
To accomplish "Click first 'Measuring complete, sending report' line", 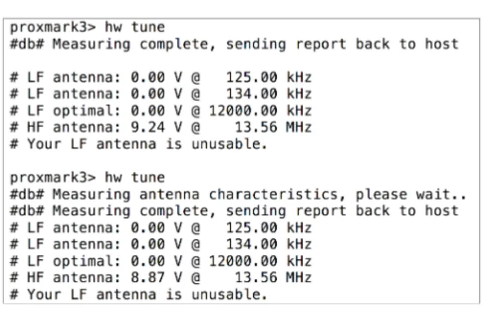I will 234,45.
